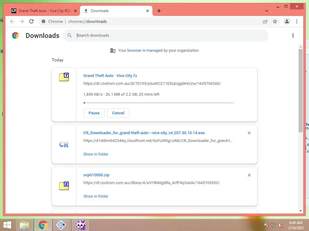
Task: Click the share page icon in address bar
Action: click(x=265, y=21)
